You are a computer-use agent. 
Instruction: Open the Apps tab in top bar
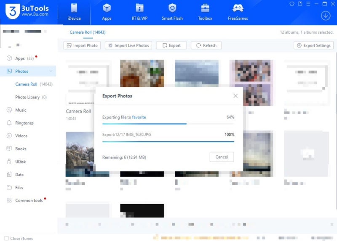tap(107, 12)
